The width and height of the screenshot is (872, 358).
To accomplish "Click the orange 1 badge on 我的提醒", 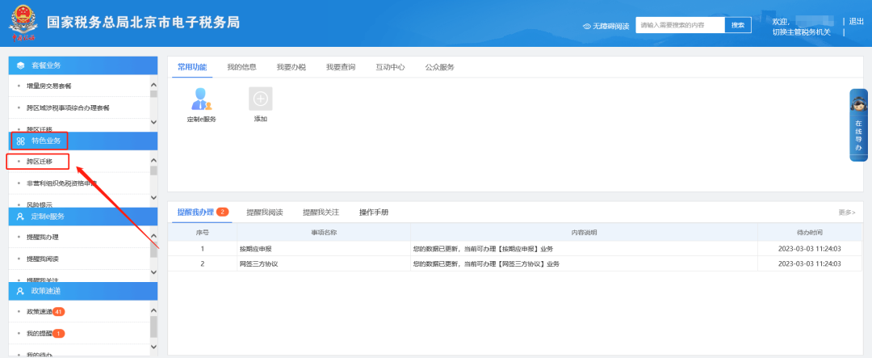I will tap(59, 334).
